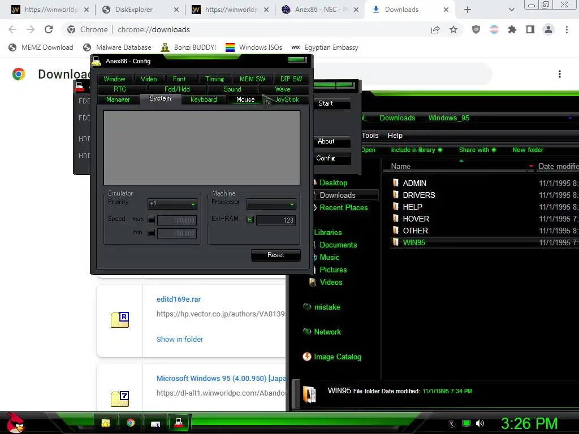
Task: Open the Malware Database bookmark
Action: tap(117, 47)
